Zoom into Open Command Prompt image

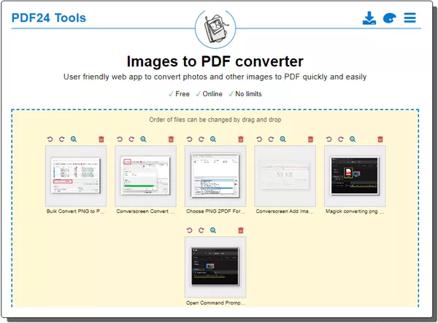(x=213, y=230)
